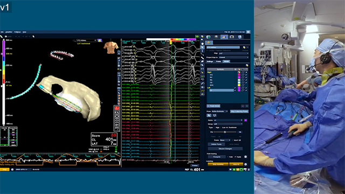345x194 pixels.
Task: Open the Group Left dropdown
Action: (227, 124)
